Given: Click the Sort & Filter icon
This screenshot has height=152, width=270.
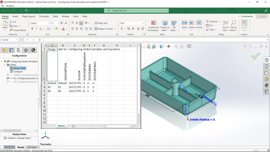Looking at the screenshot, I should point(226,23).
